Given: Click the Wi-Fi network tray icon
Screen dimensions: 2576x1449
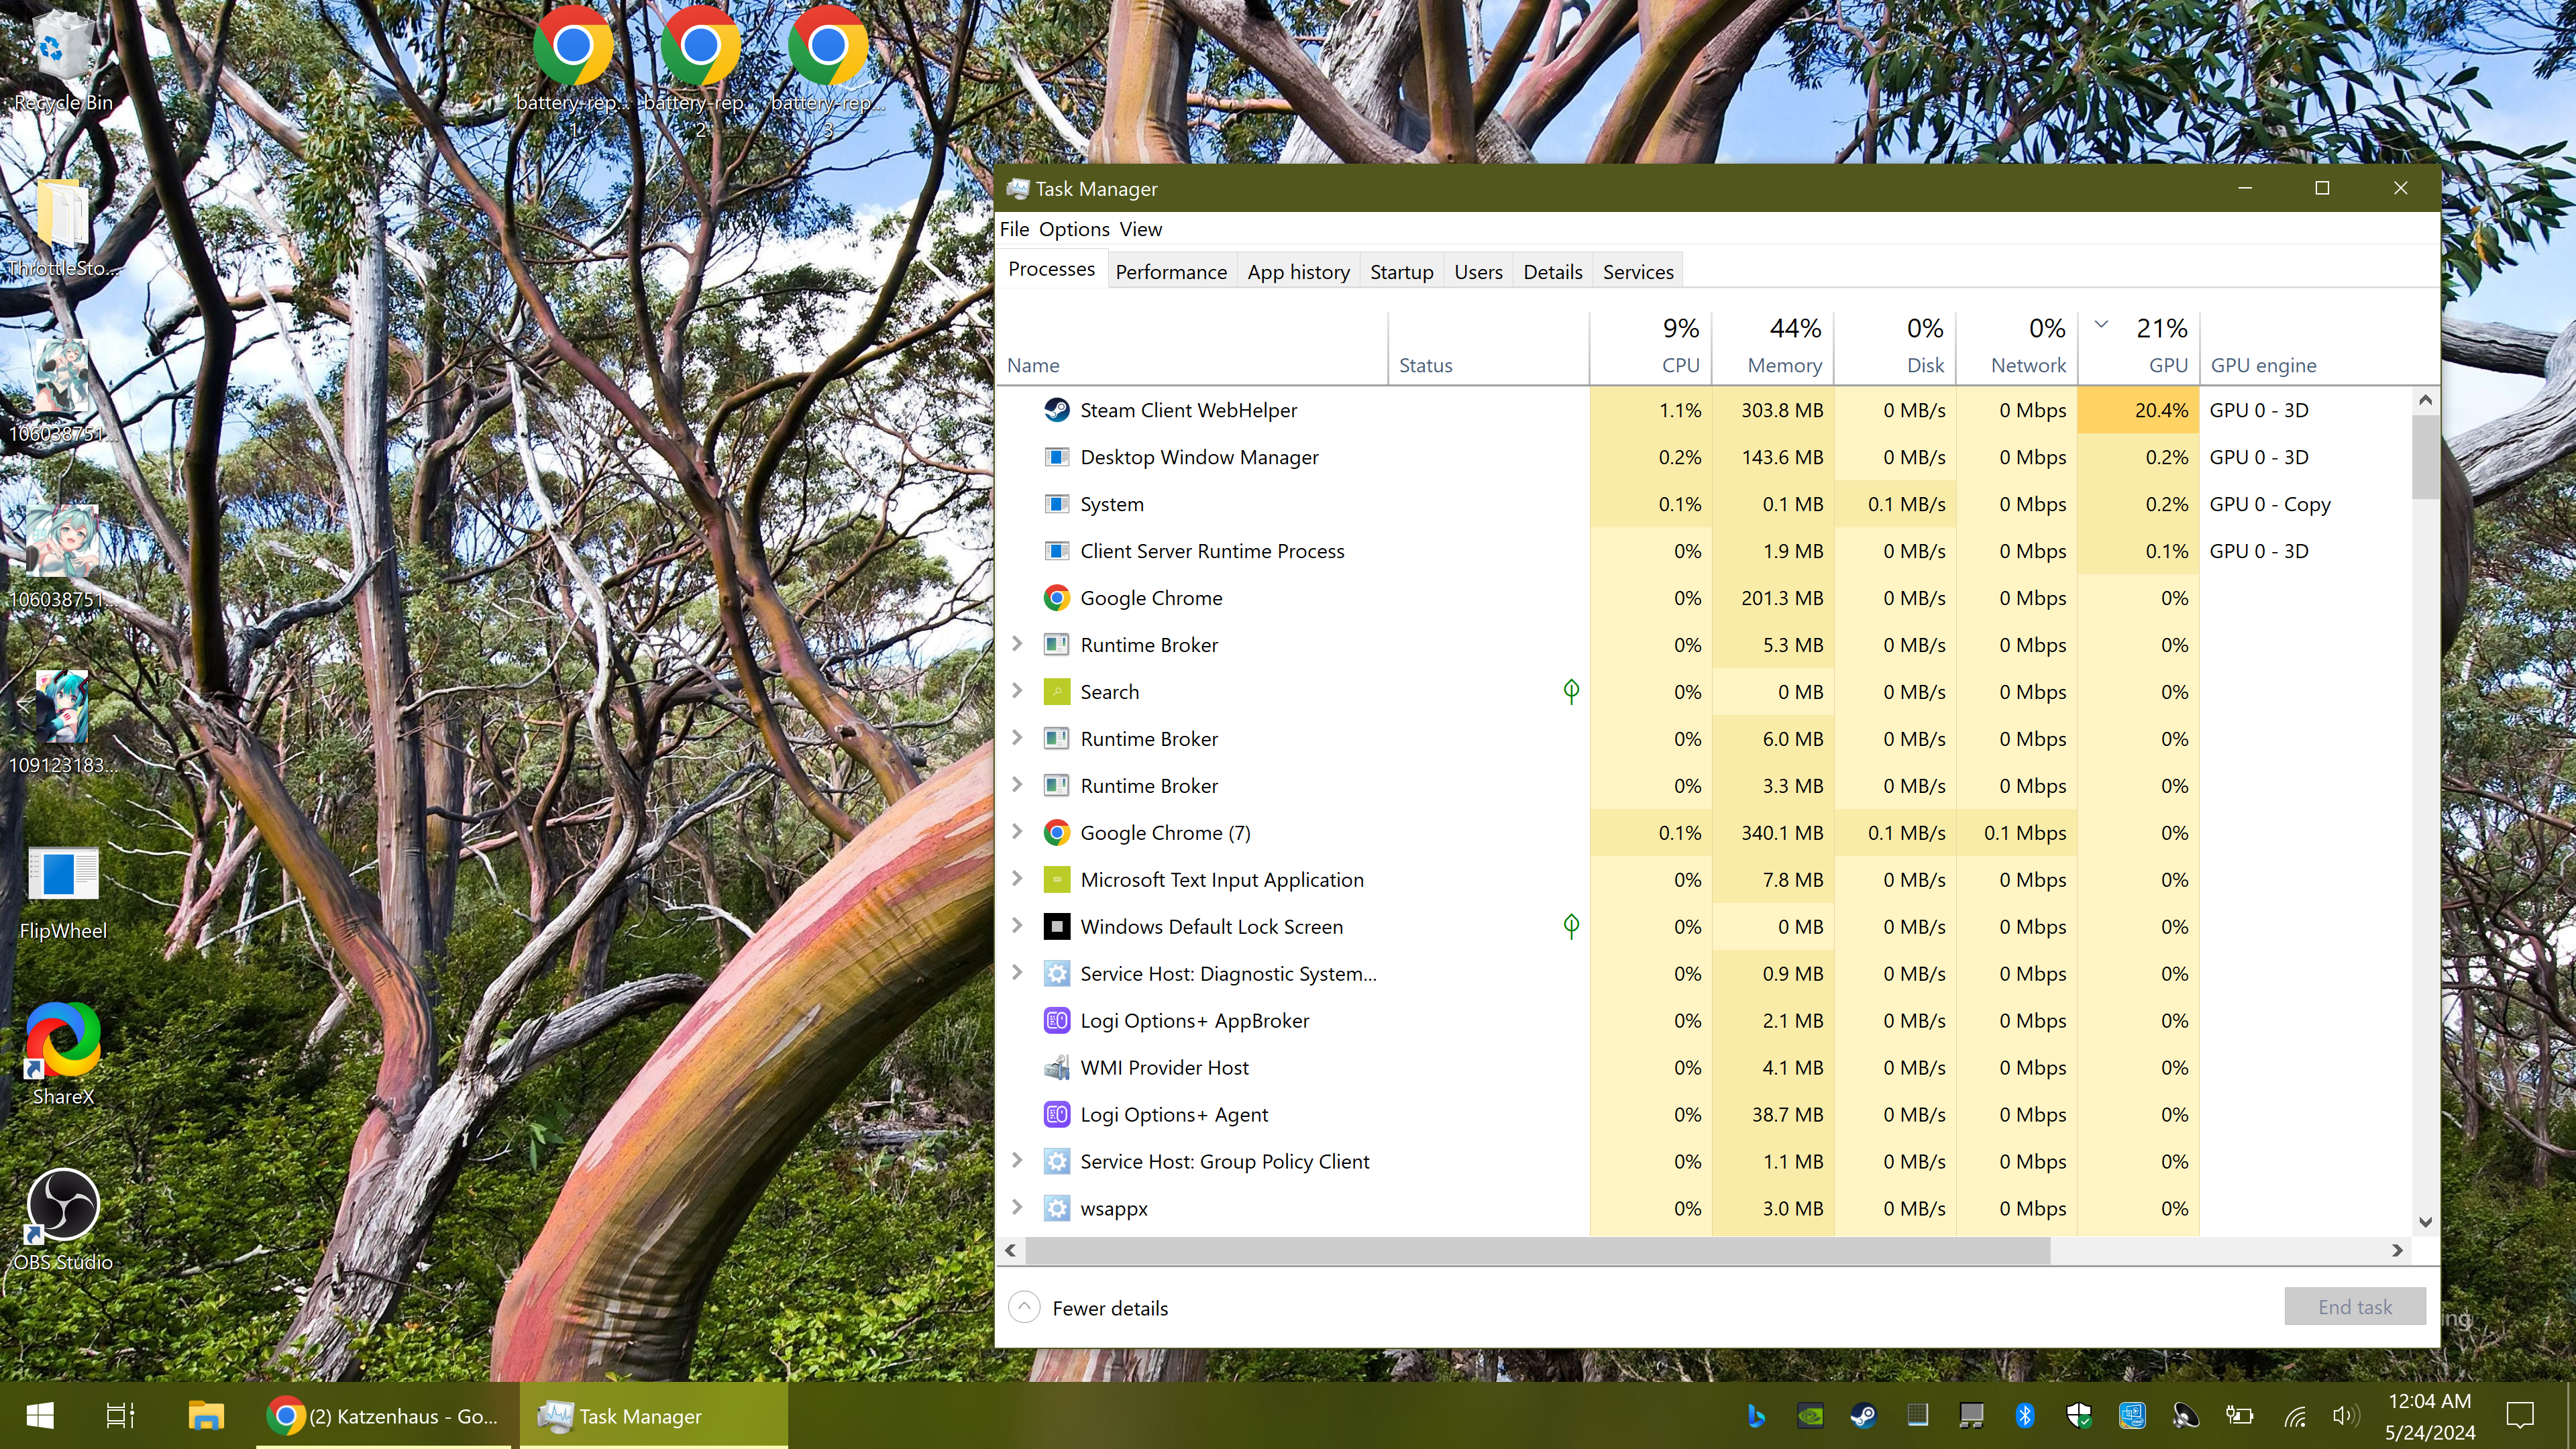Looking at the screenshot, I should 2295,1415.
